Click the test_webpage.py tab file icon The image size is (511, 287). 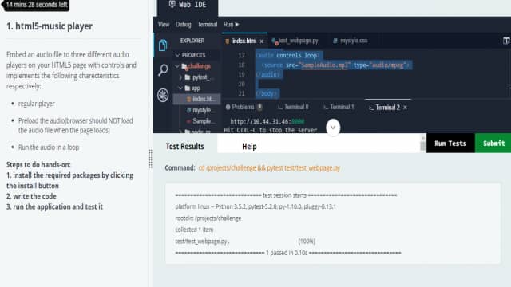[x=275, y=41]
